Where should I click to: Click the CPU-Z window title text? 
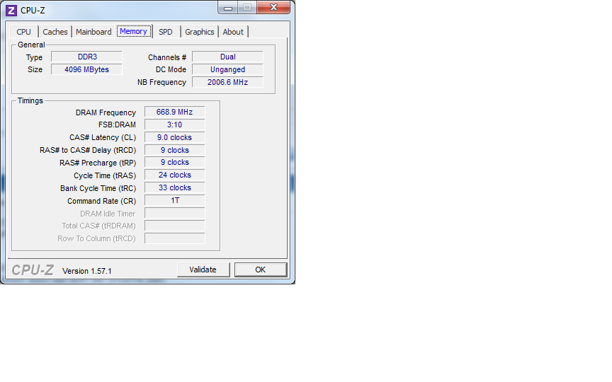(33, 11)
